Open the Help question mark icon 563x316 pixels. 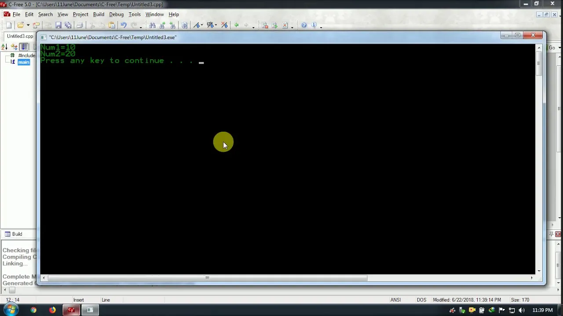pyautogui.click(x=304, y=25)
